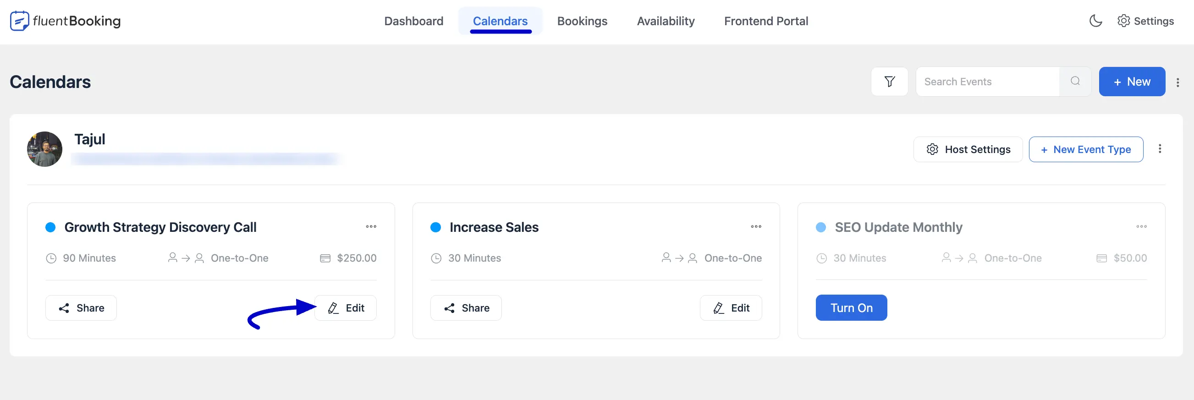
Task: Share the Growth Strategy Discovery Call event
Action: click(x=81, y=308)
